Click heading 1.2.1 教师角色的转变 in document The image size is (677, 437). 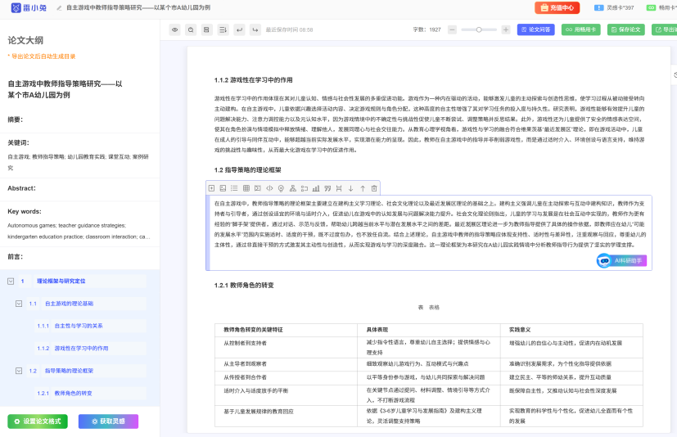click(x=244, y=286)
